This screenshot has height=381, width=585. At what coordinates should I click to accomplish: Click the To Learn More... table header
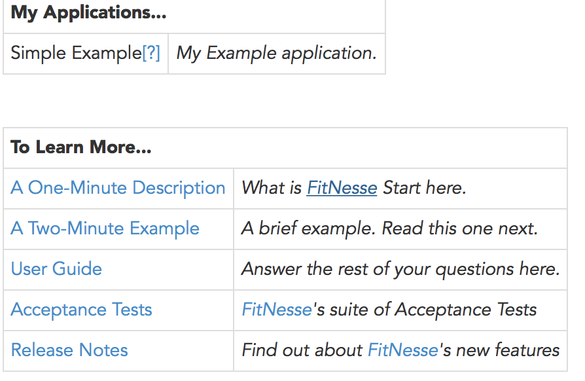click(80, 147)
